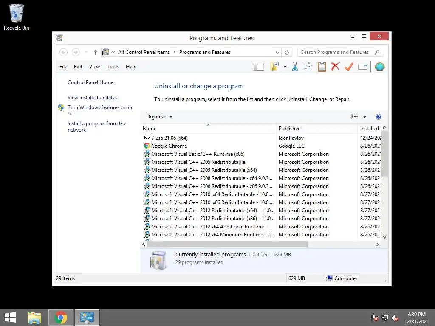The height and width of the screenshot is (326, 435).
Task: Open the Windows Start button
Action: [x=10, y=318]
